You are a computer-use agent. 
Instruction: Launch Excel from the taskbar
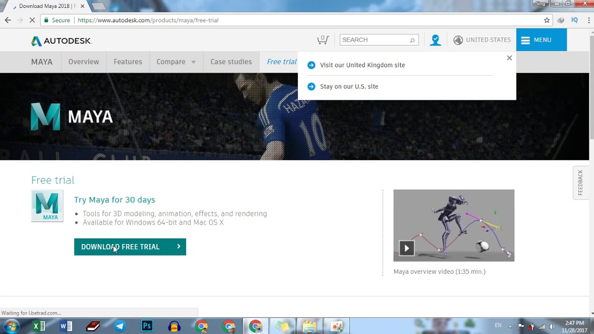pyautogui.click(x=39, y=326)
